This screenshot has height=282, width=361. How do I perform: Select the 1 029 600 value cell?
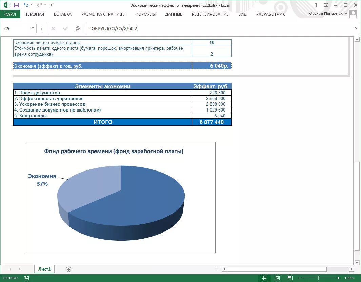(x=212, y=110)
